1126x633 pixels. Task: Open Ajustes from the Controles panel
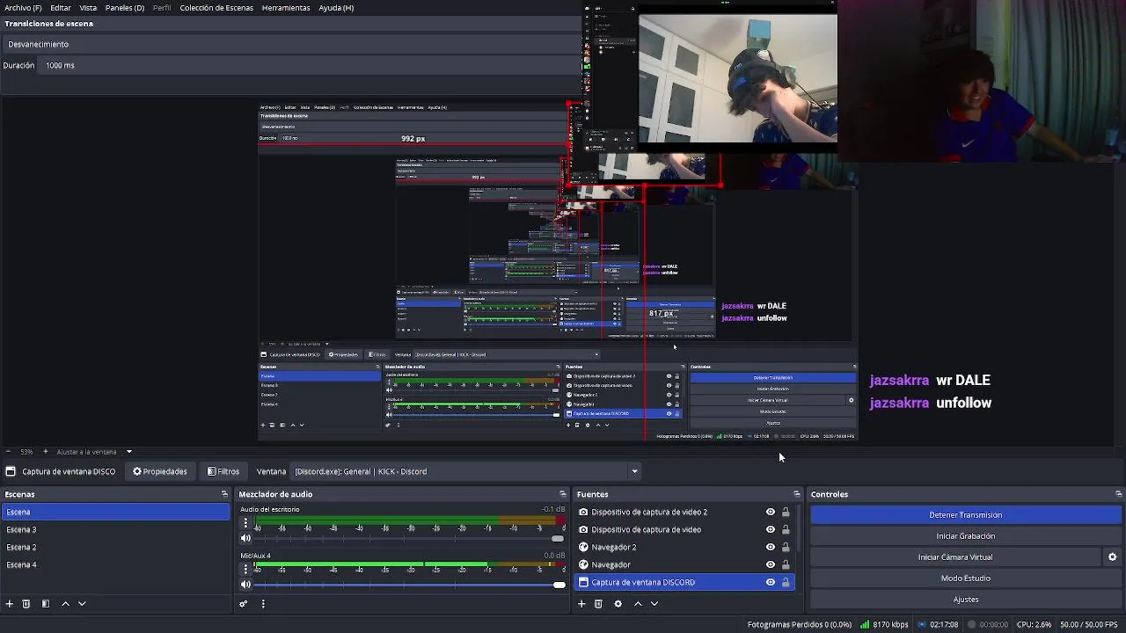[965, 600]
